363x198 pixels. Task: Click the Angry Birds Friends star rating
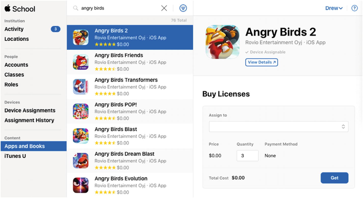105,69
